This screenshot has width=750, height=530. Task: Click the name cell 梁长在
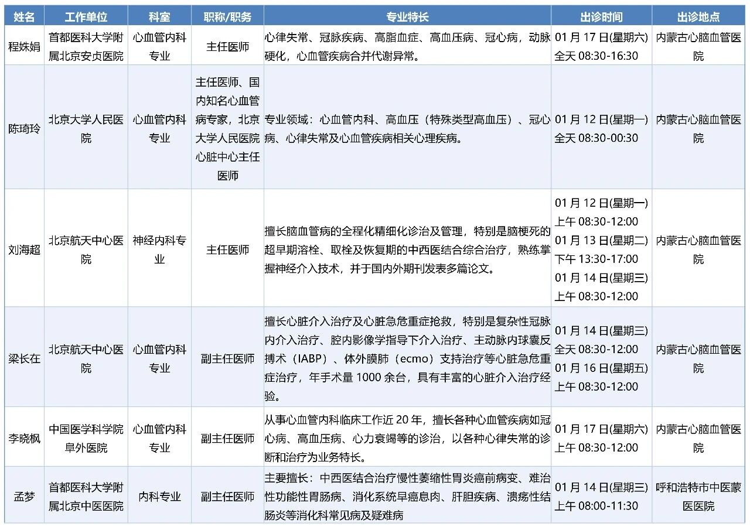click(24, 358)
